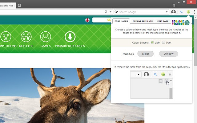Viewport: 197px width, 123px height.
Task: Open the user profile avatar icon
Action: tap(174, 12)
